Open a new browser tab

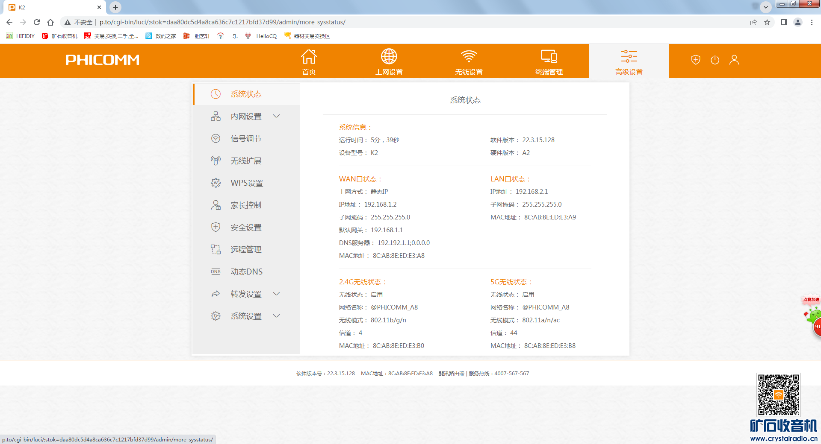coord(115,7)
